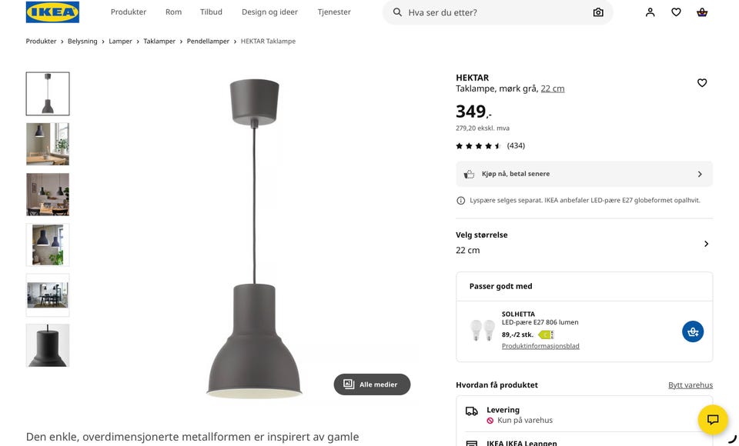Save HEKTAR lamp to favorites

[702, 83]
